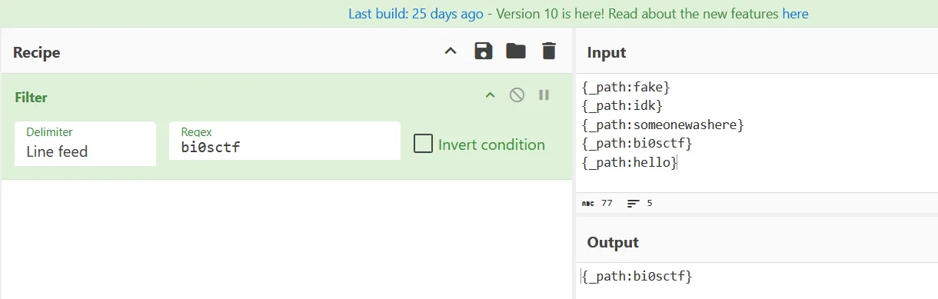938x299 pixels.
Task: Load a recipe via folder icon
Action: (516, 51)
